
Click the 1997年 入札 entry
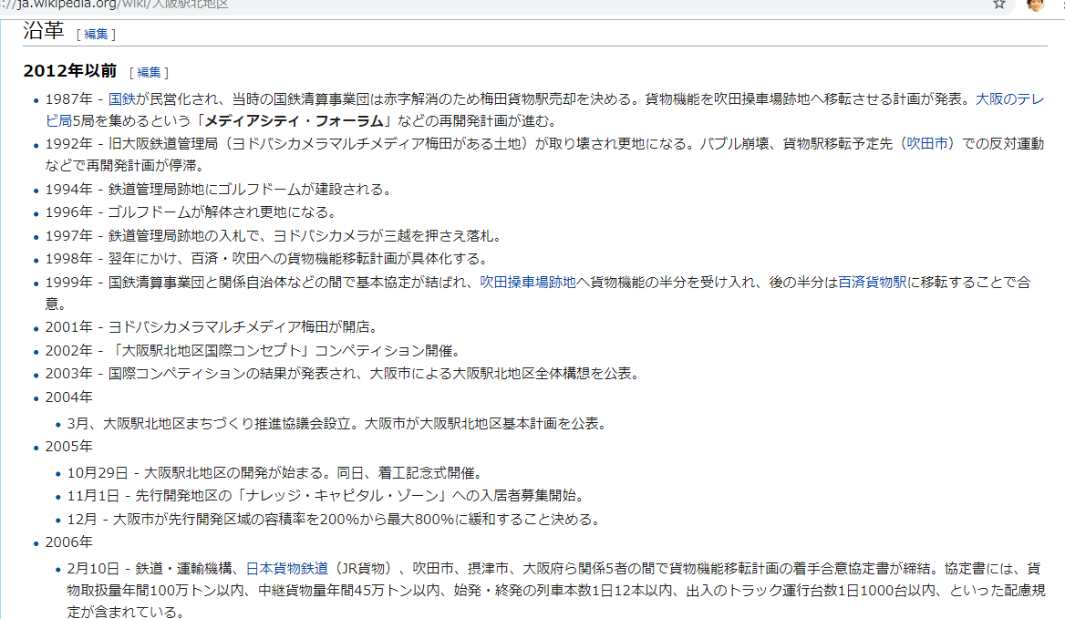pos(274,236)
